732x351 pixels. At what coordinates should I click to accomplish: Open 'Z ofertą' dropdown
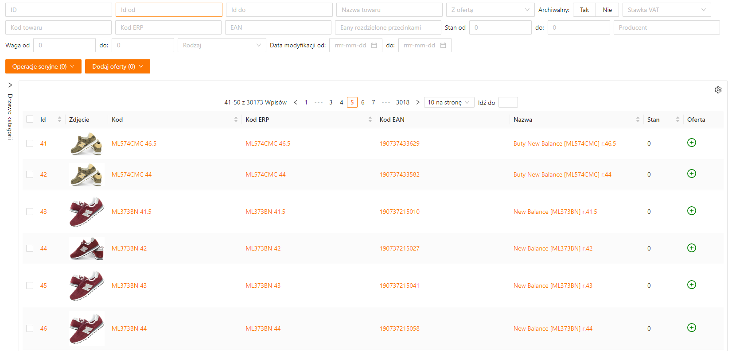490,10
